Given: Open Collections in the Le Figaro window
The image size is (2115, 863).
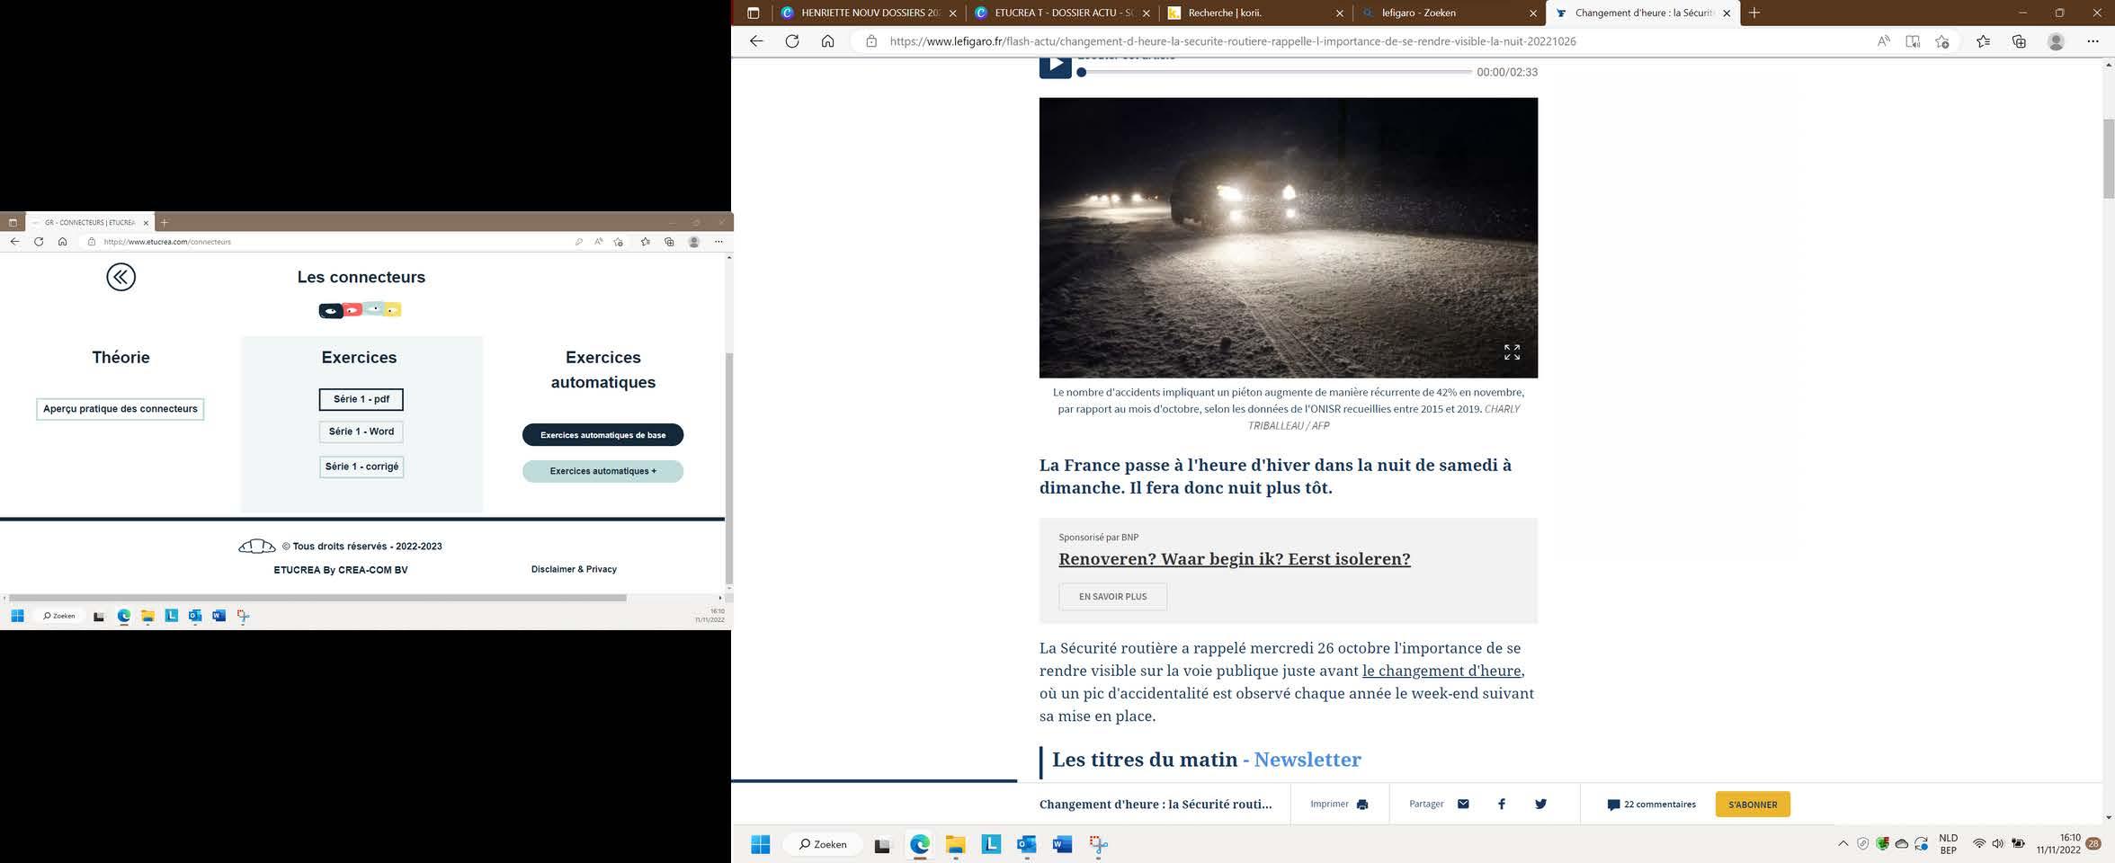Looking at the screenshot, I should pos(2019,41).
